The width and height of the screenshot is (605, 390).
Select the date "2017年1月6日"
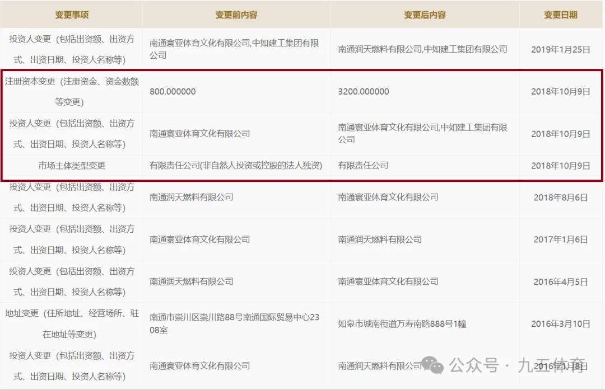tap(561, 239)
